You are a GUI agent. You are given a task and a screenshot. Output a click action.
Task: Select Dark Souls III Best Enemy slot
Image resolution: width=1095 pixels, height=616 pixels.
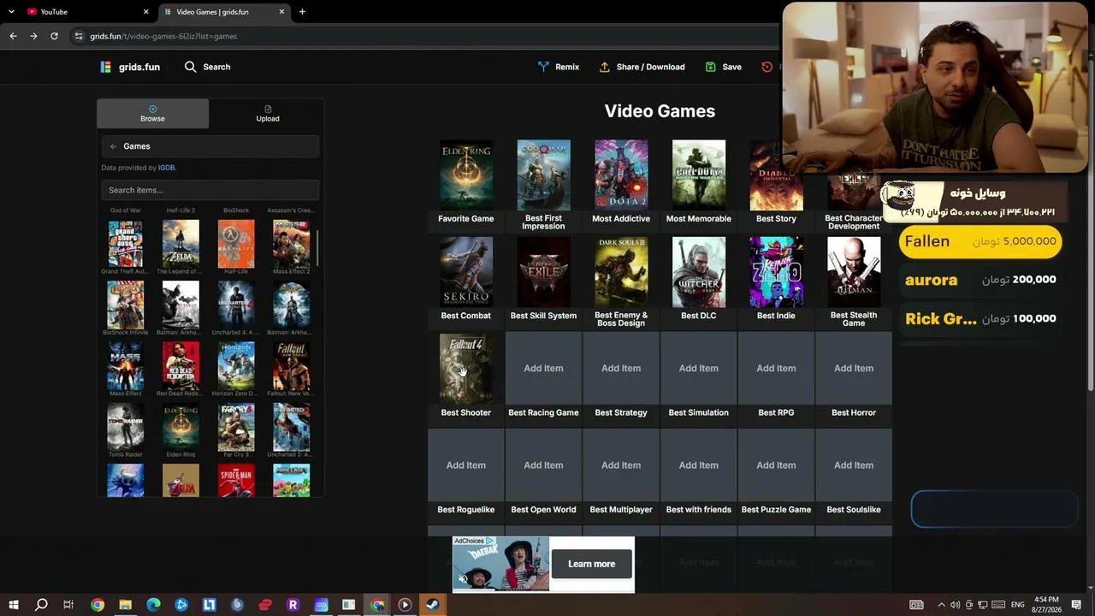click(621, 272)
